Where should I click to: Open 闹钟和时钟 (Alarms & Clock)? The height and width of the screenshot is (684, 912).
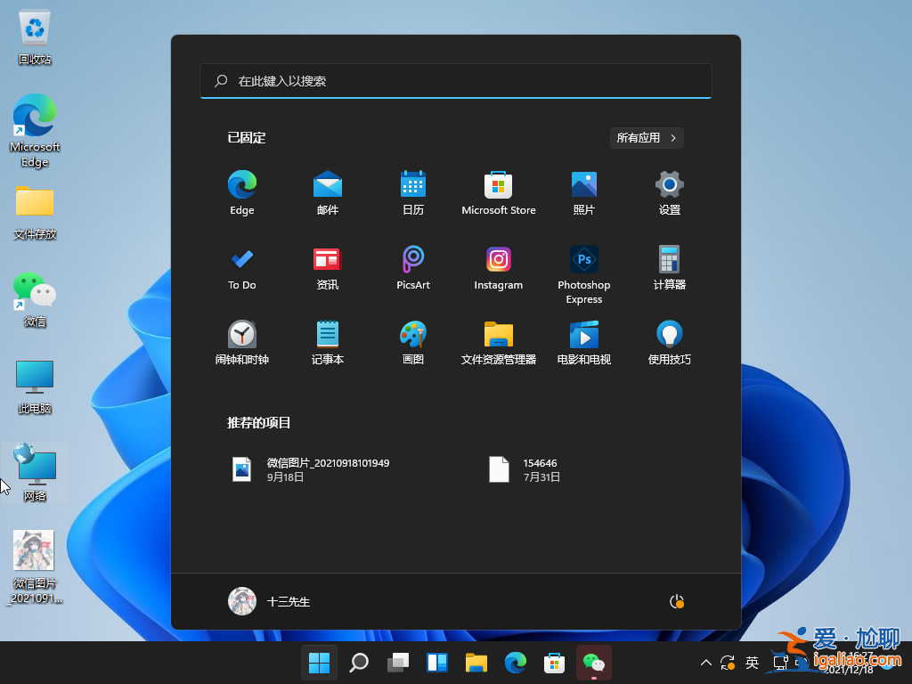tap(241, 343)
